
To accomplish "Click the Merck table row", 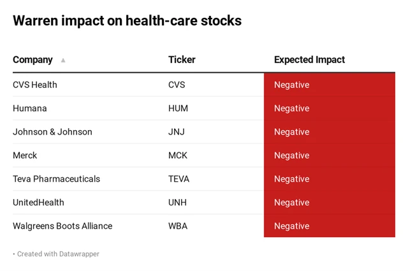I will click(x=25, y=156).
